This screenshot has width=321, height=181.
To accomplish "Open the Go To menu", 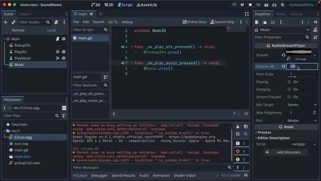I will [x=113, y=22].
